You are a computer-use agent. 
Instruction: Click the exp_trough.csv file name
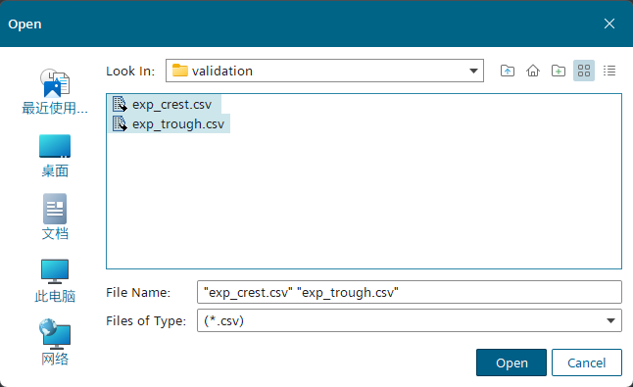pos(178,123)
